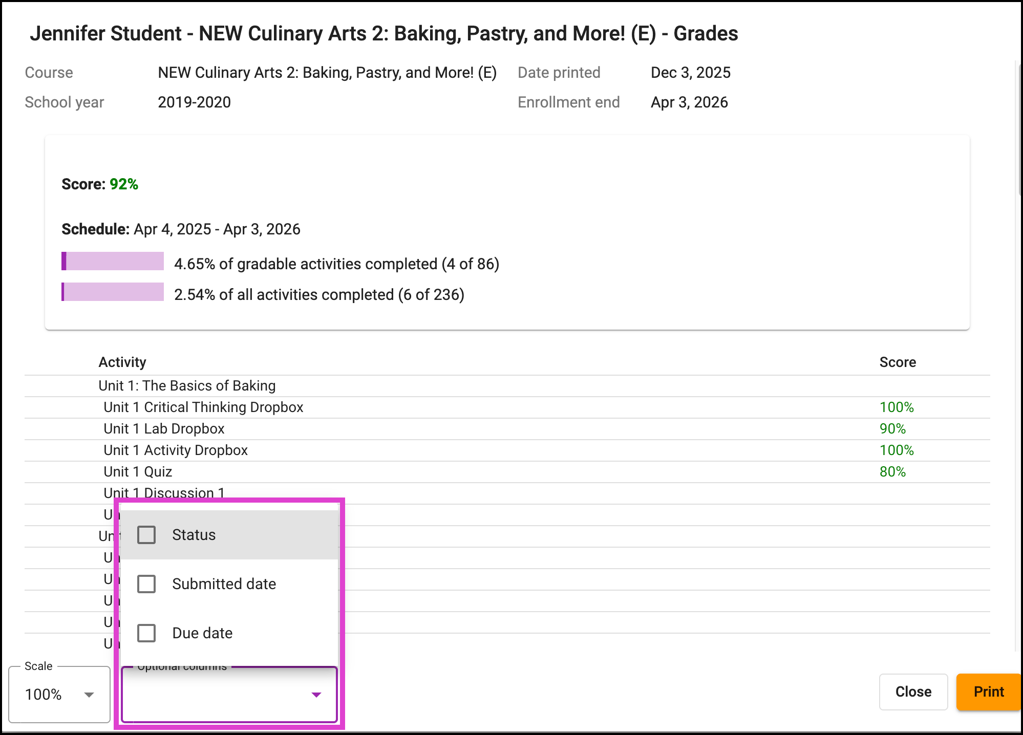
Task: Click the 2019-2020 school year value
Action: pyautogui.click(x=194, y=102)
